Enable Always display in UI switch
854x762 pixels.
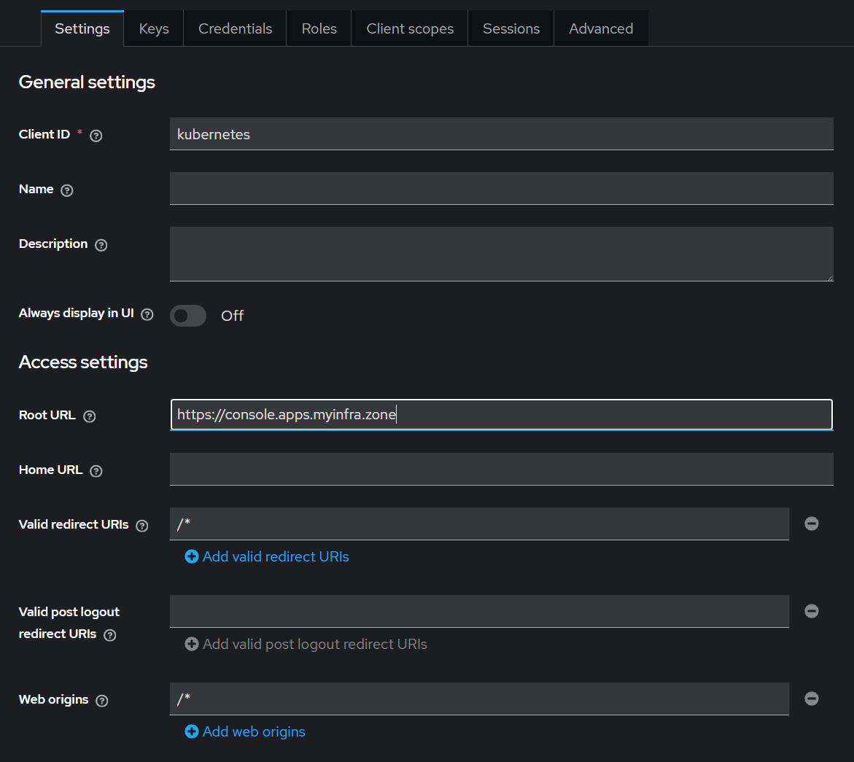pyautogui.click(x=188, y=316)
